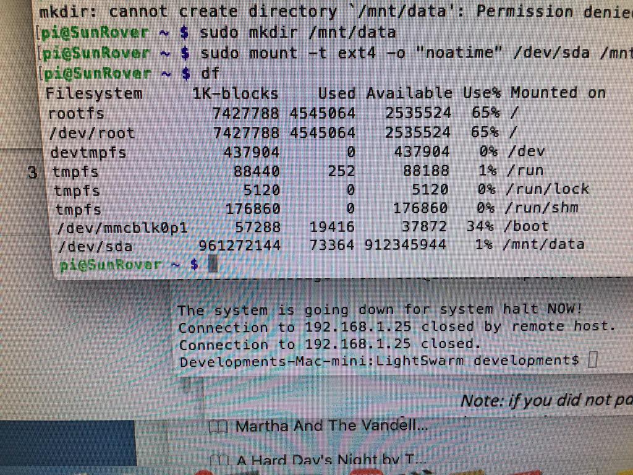Click the '1K-blocks' column header
Viewport: 633px width, 475px height.
(236, 93)
